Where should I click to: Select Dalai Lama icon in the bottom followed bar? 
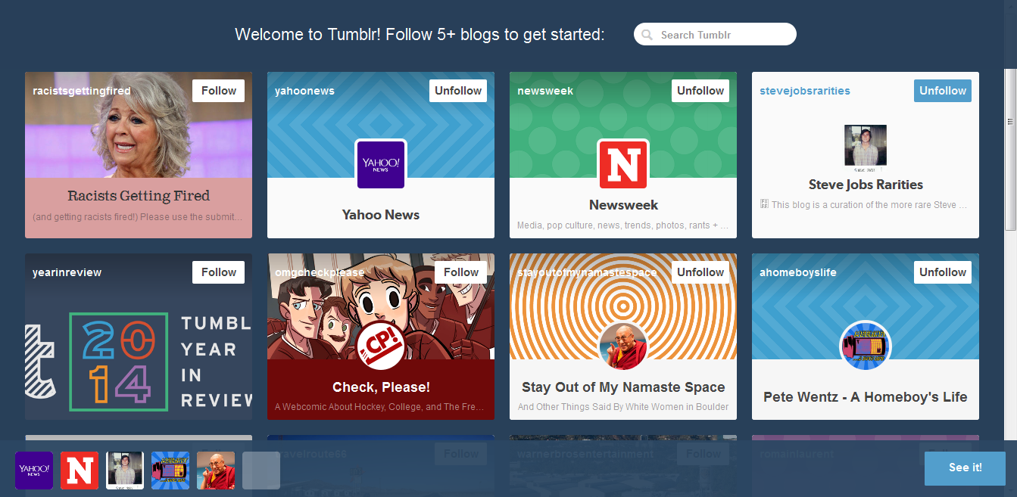(x=216, y=471)
